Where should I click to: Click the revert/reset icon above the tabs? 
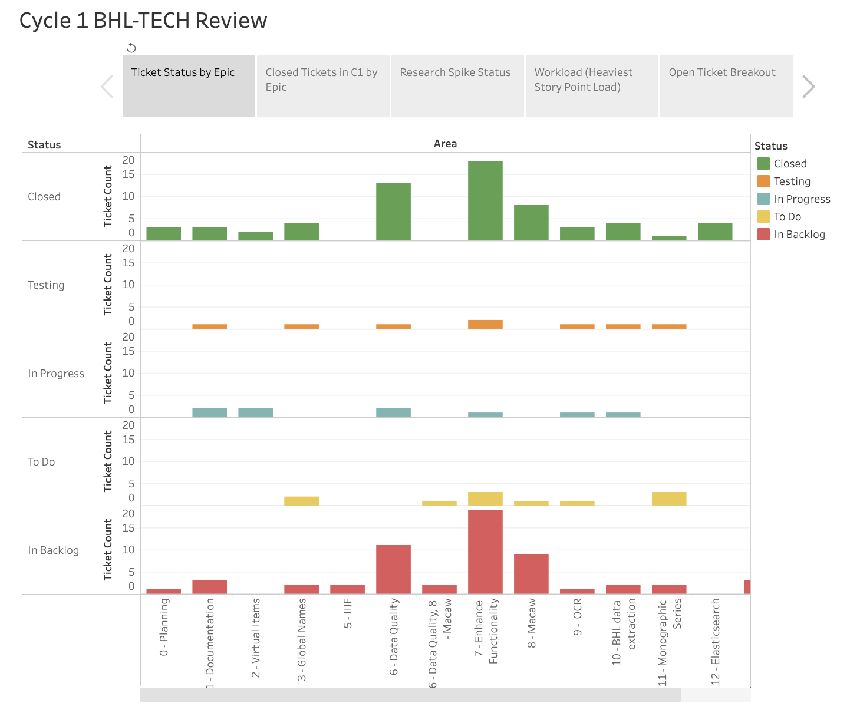131,48
